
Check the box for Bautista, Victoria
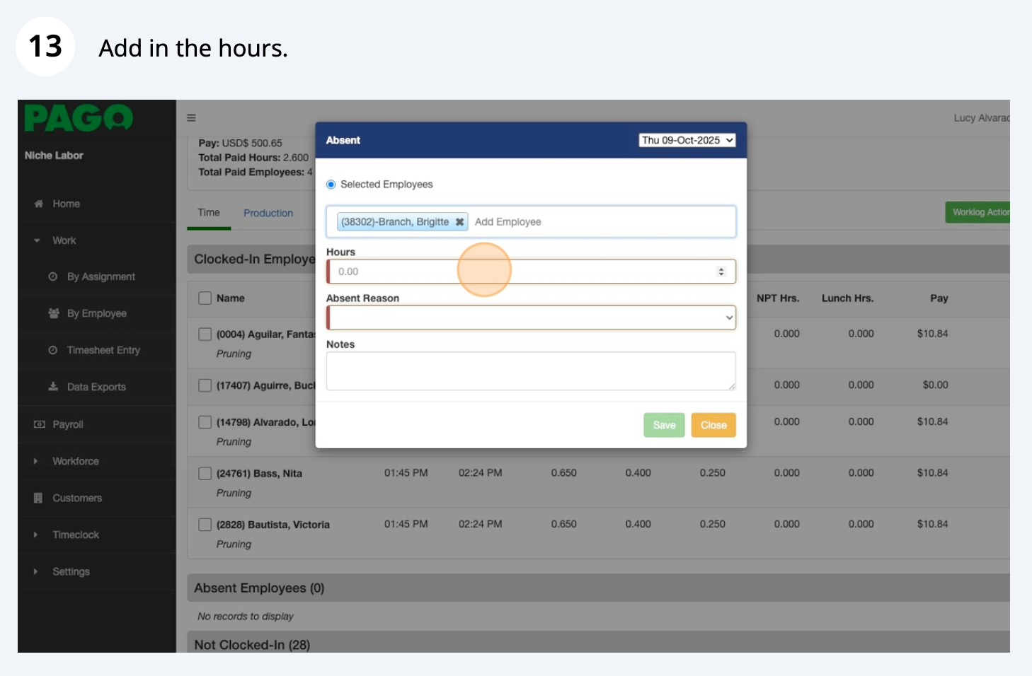coord(205,525)
